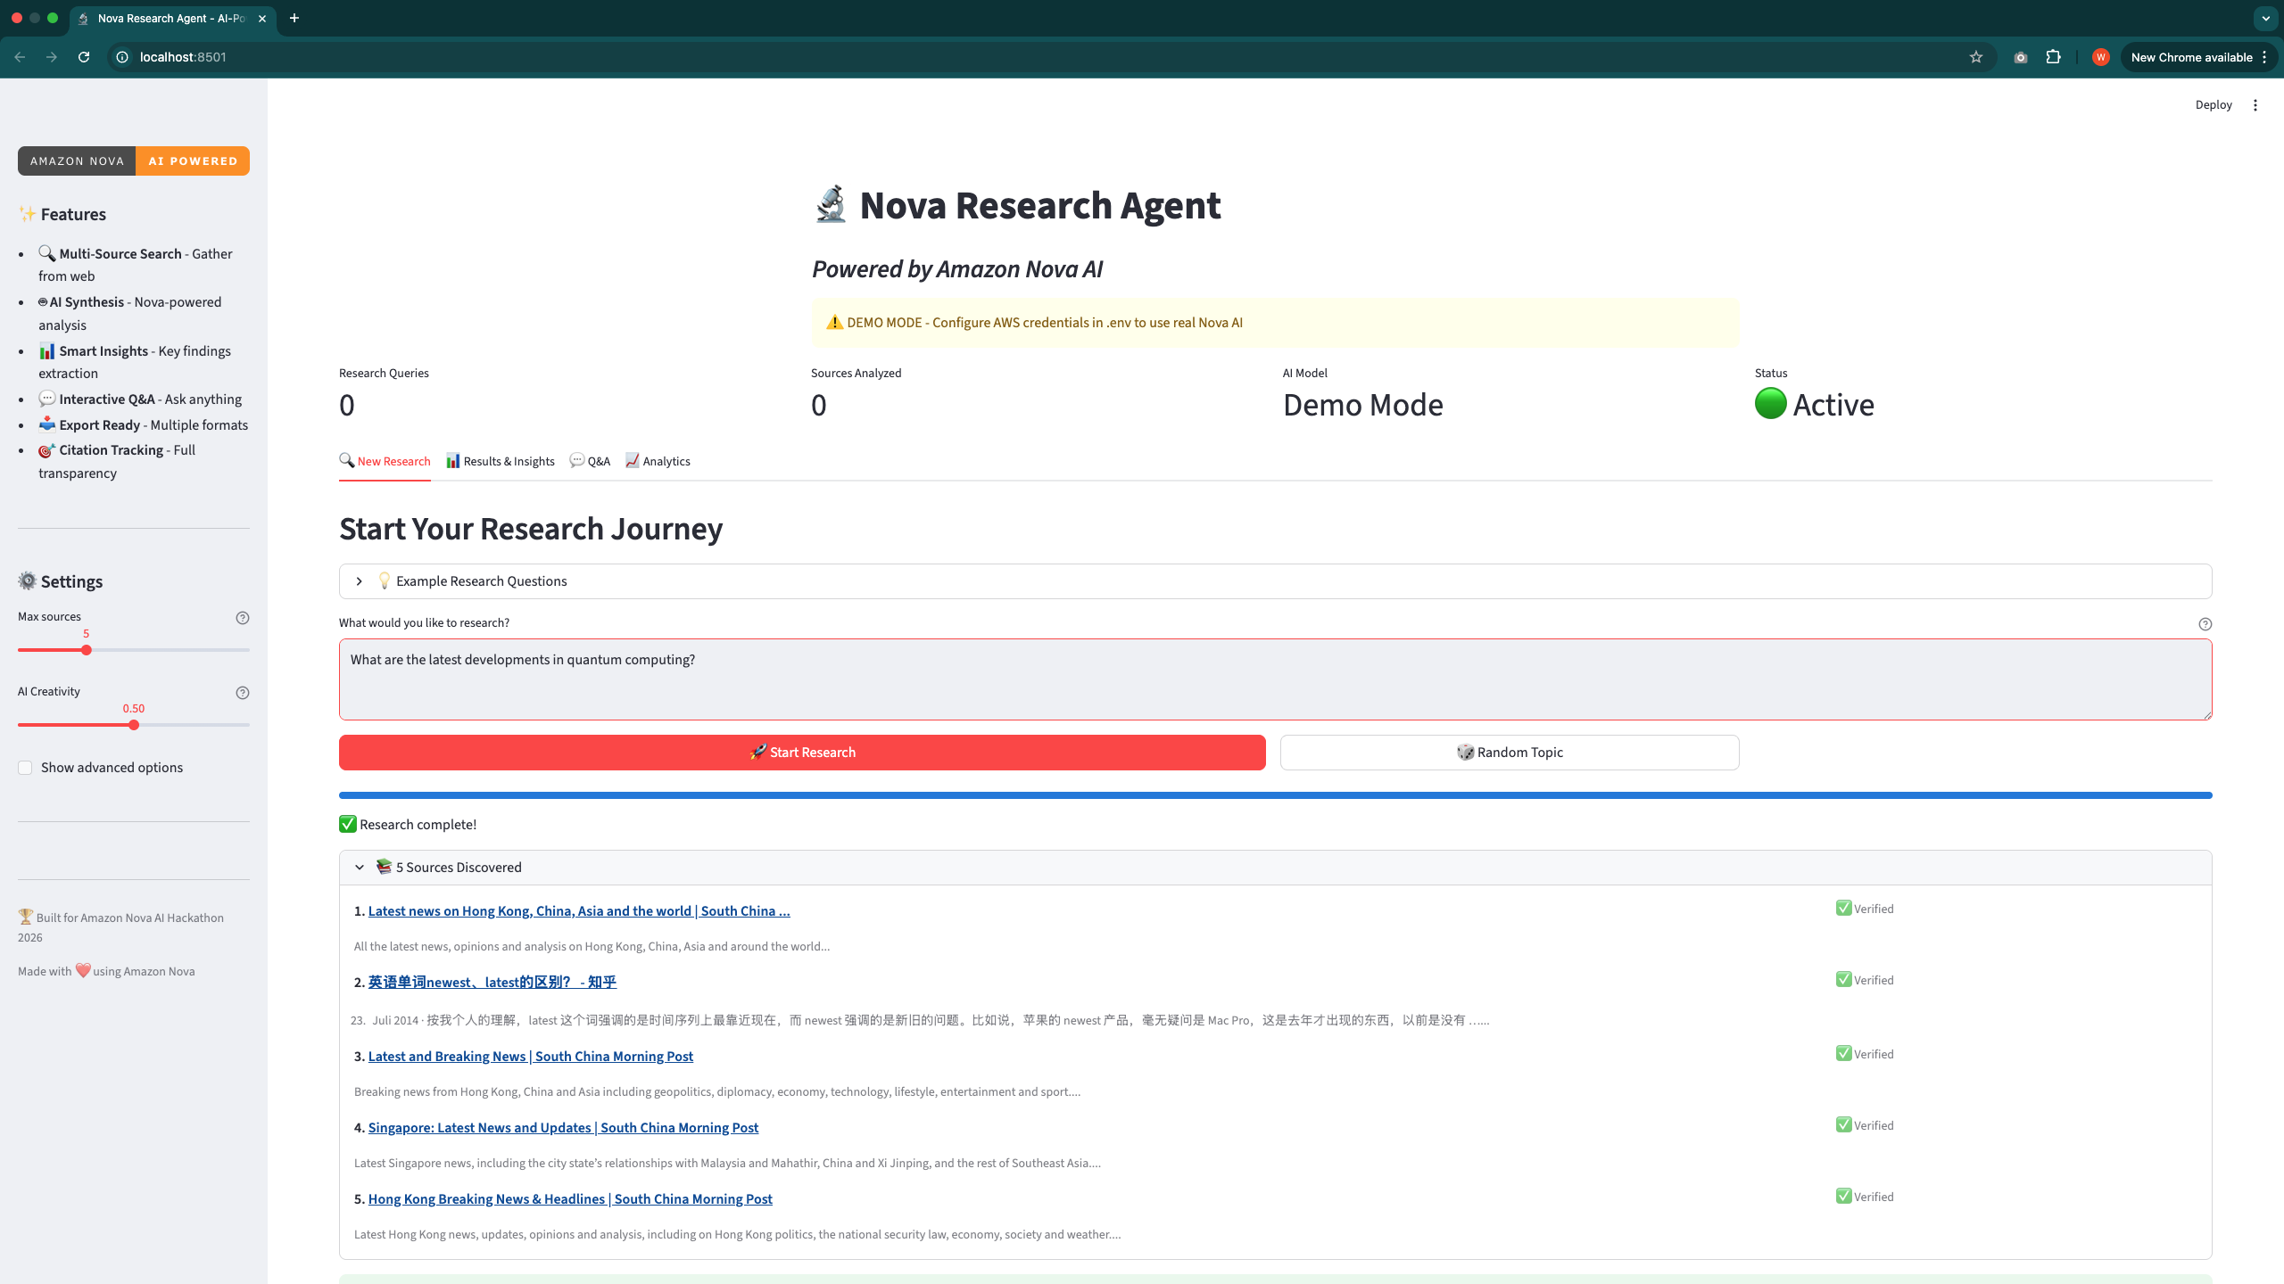This screenshot has width=2284, height=1284.
Task: Click the Max sources help icon
Action: [x=242, y=618]
